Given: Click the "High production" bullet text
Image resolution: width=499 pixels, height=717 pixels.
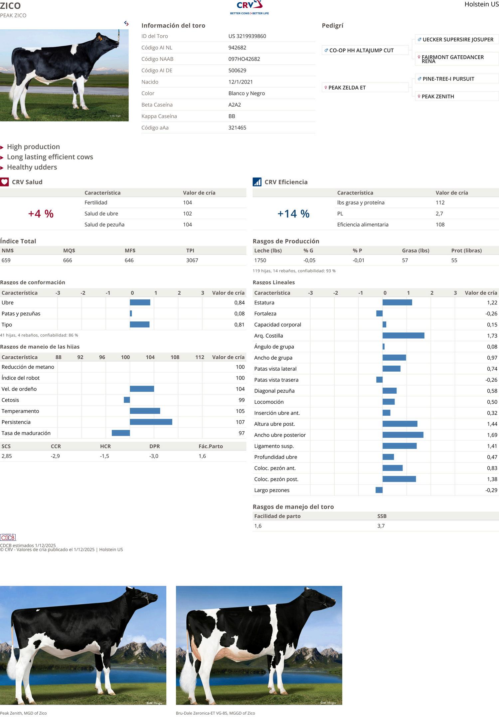Looking at the screenshot, I should (33, 147).
